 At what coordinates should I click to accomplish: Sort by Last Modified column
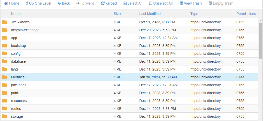(x=150, y=14)
